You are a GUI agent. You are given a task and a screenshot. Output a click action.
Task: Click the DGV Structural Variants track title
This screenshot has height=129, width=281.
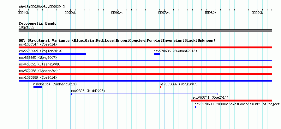[117, 40]
